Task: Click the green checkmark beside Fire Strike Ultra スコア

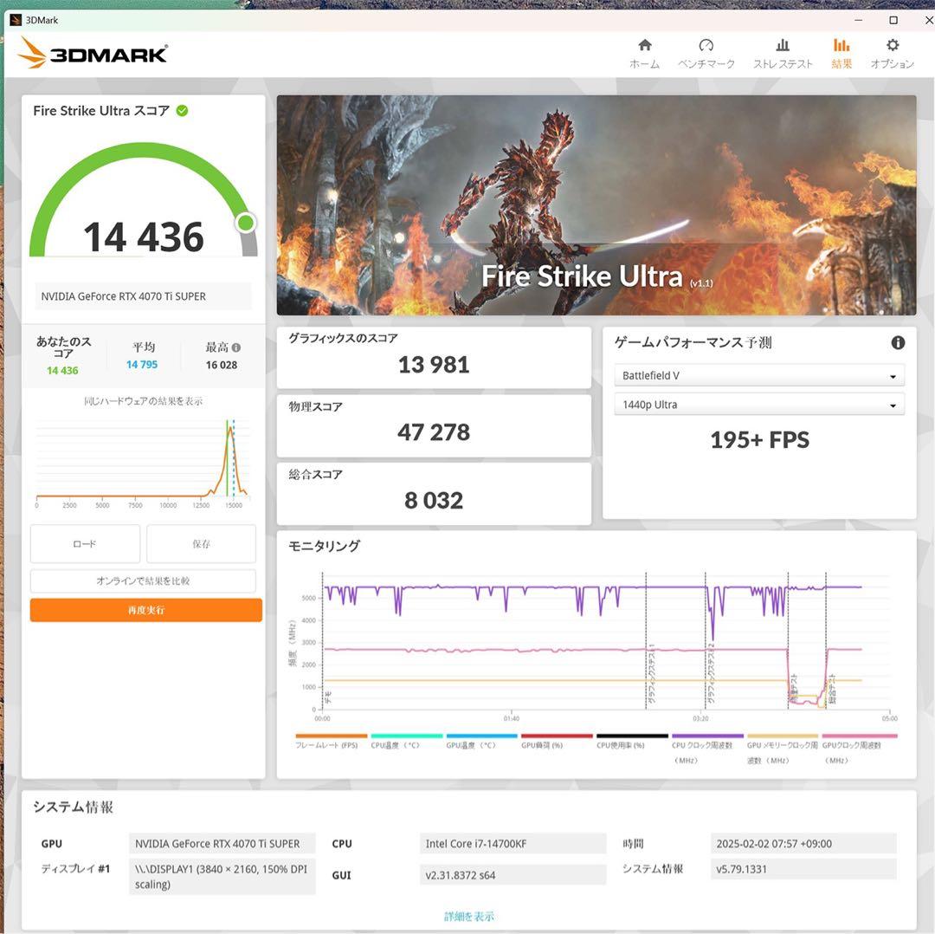Action: 181,111
